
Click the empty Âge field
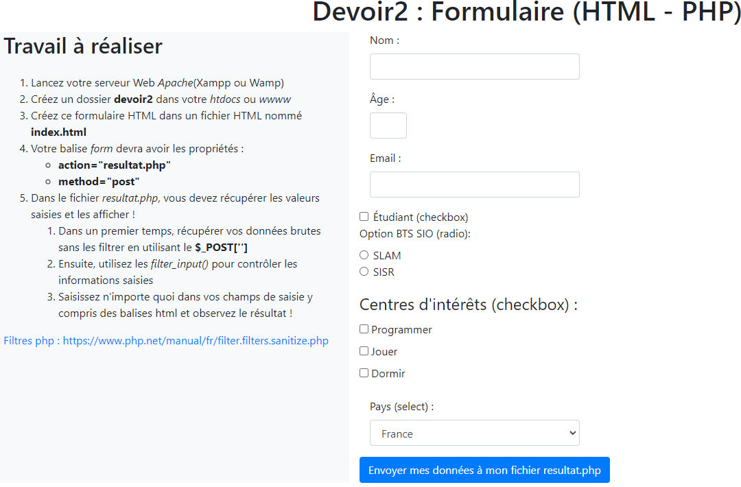pyautogui.click(x=388, y=125)
